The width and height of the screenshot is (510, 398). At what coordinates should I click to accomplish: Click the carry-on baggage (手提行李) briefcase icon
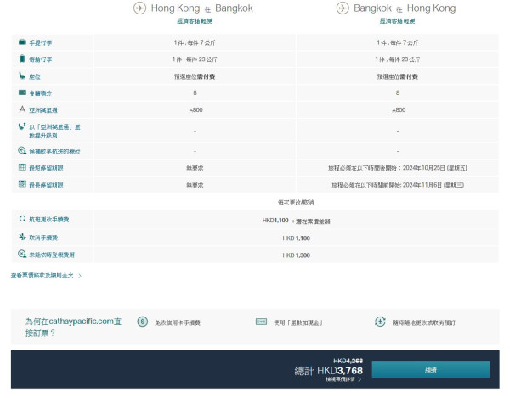coord(21,42)
